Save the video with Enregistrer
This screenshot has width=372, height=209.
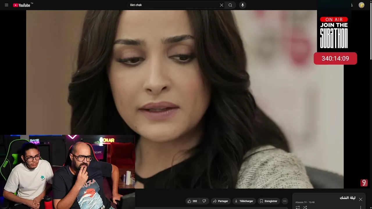click(268, 201)
